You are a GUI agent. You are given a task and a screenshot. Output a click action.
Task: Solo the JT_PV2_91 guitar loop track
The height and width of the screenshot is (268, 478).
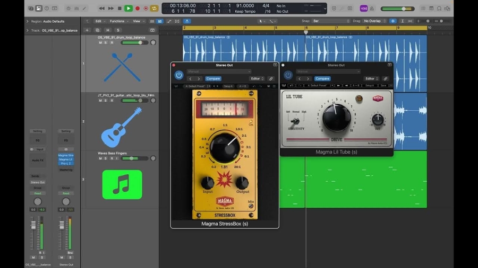tap(105, 100)
